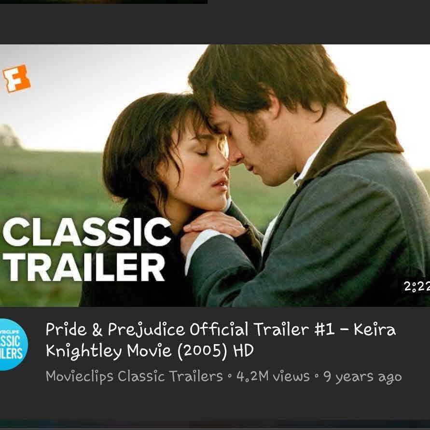Click the TRAILER word overlay on thumbnail
430x430 pixels.
[x=83, y=267]
